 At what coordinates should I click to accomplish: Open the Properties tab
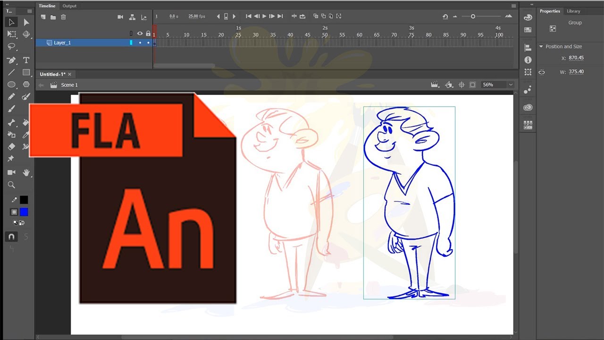550,11
